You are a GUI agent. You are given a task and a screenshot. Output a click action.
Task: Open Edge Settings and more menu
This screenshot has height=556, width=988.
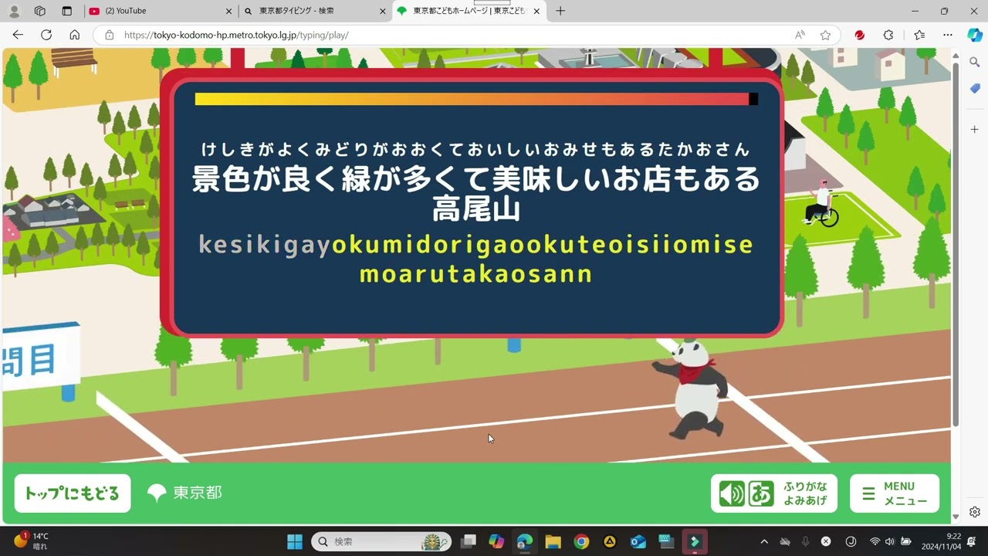click(948, 35)
